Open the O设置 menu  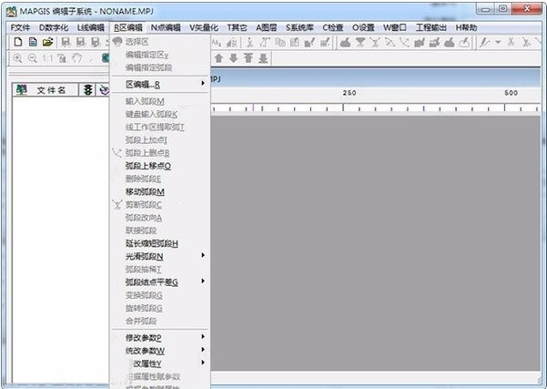(x=363, y=28)
